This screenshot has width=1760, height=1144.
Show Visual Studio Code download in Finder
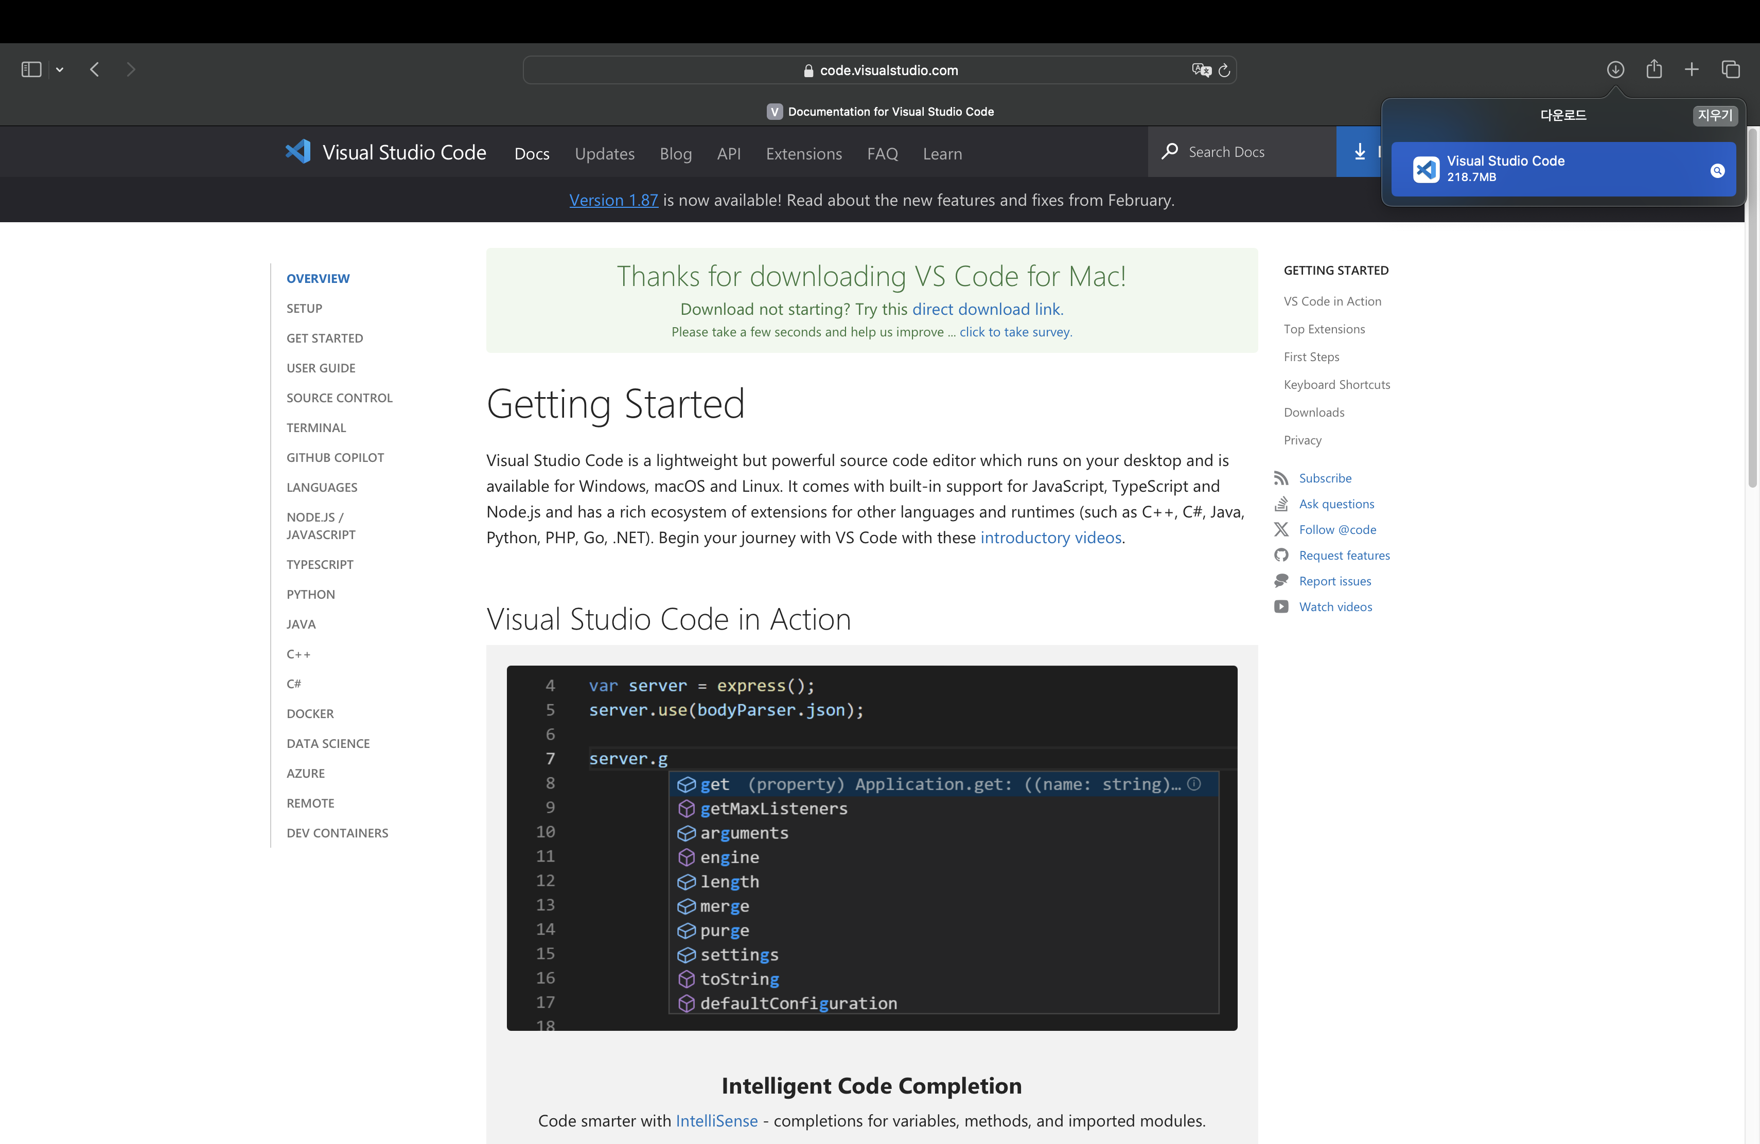point(1717,171)
